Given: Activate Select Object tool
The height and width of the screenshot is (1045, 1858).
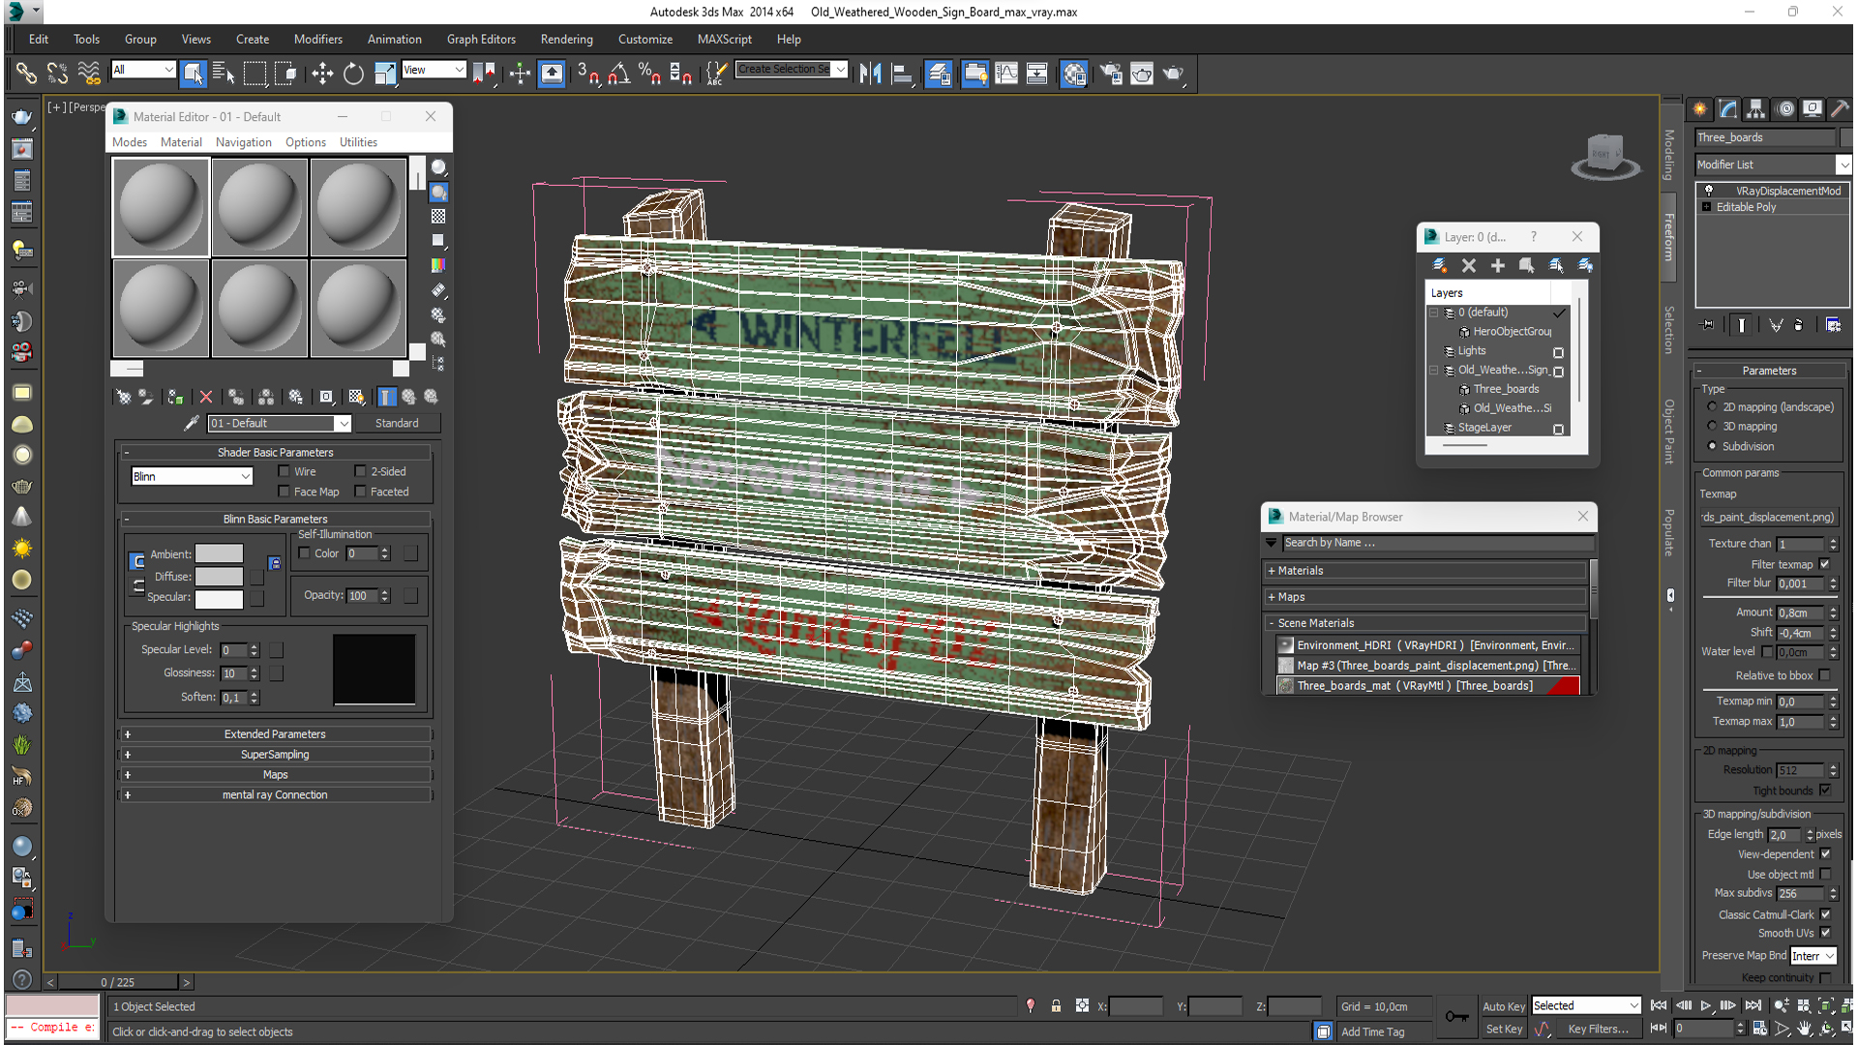Looking at the screenshot, I should [x=193, y=74].
